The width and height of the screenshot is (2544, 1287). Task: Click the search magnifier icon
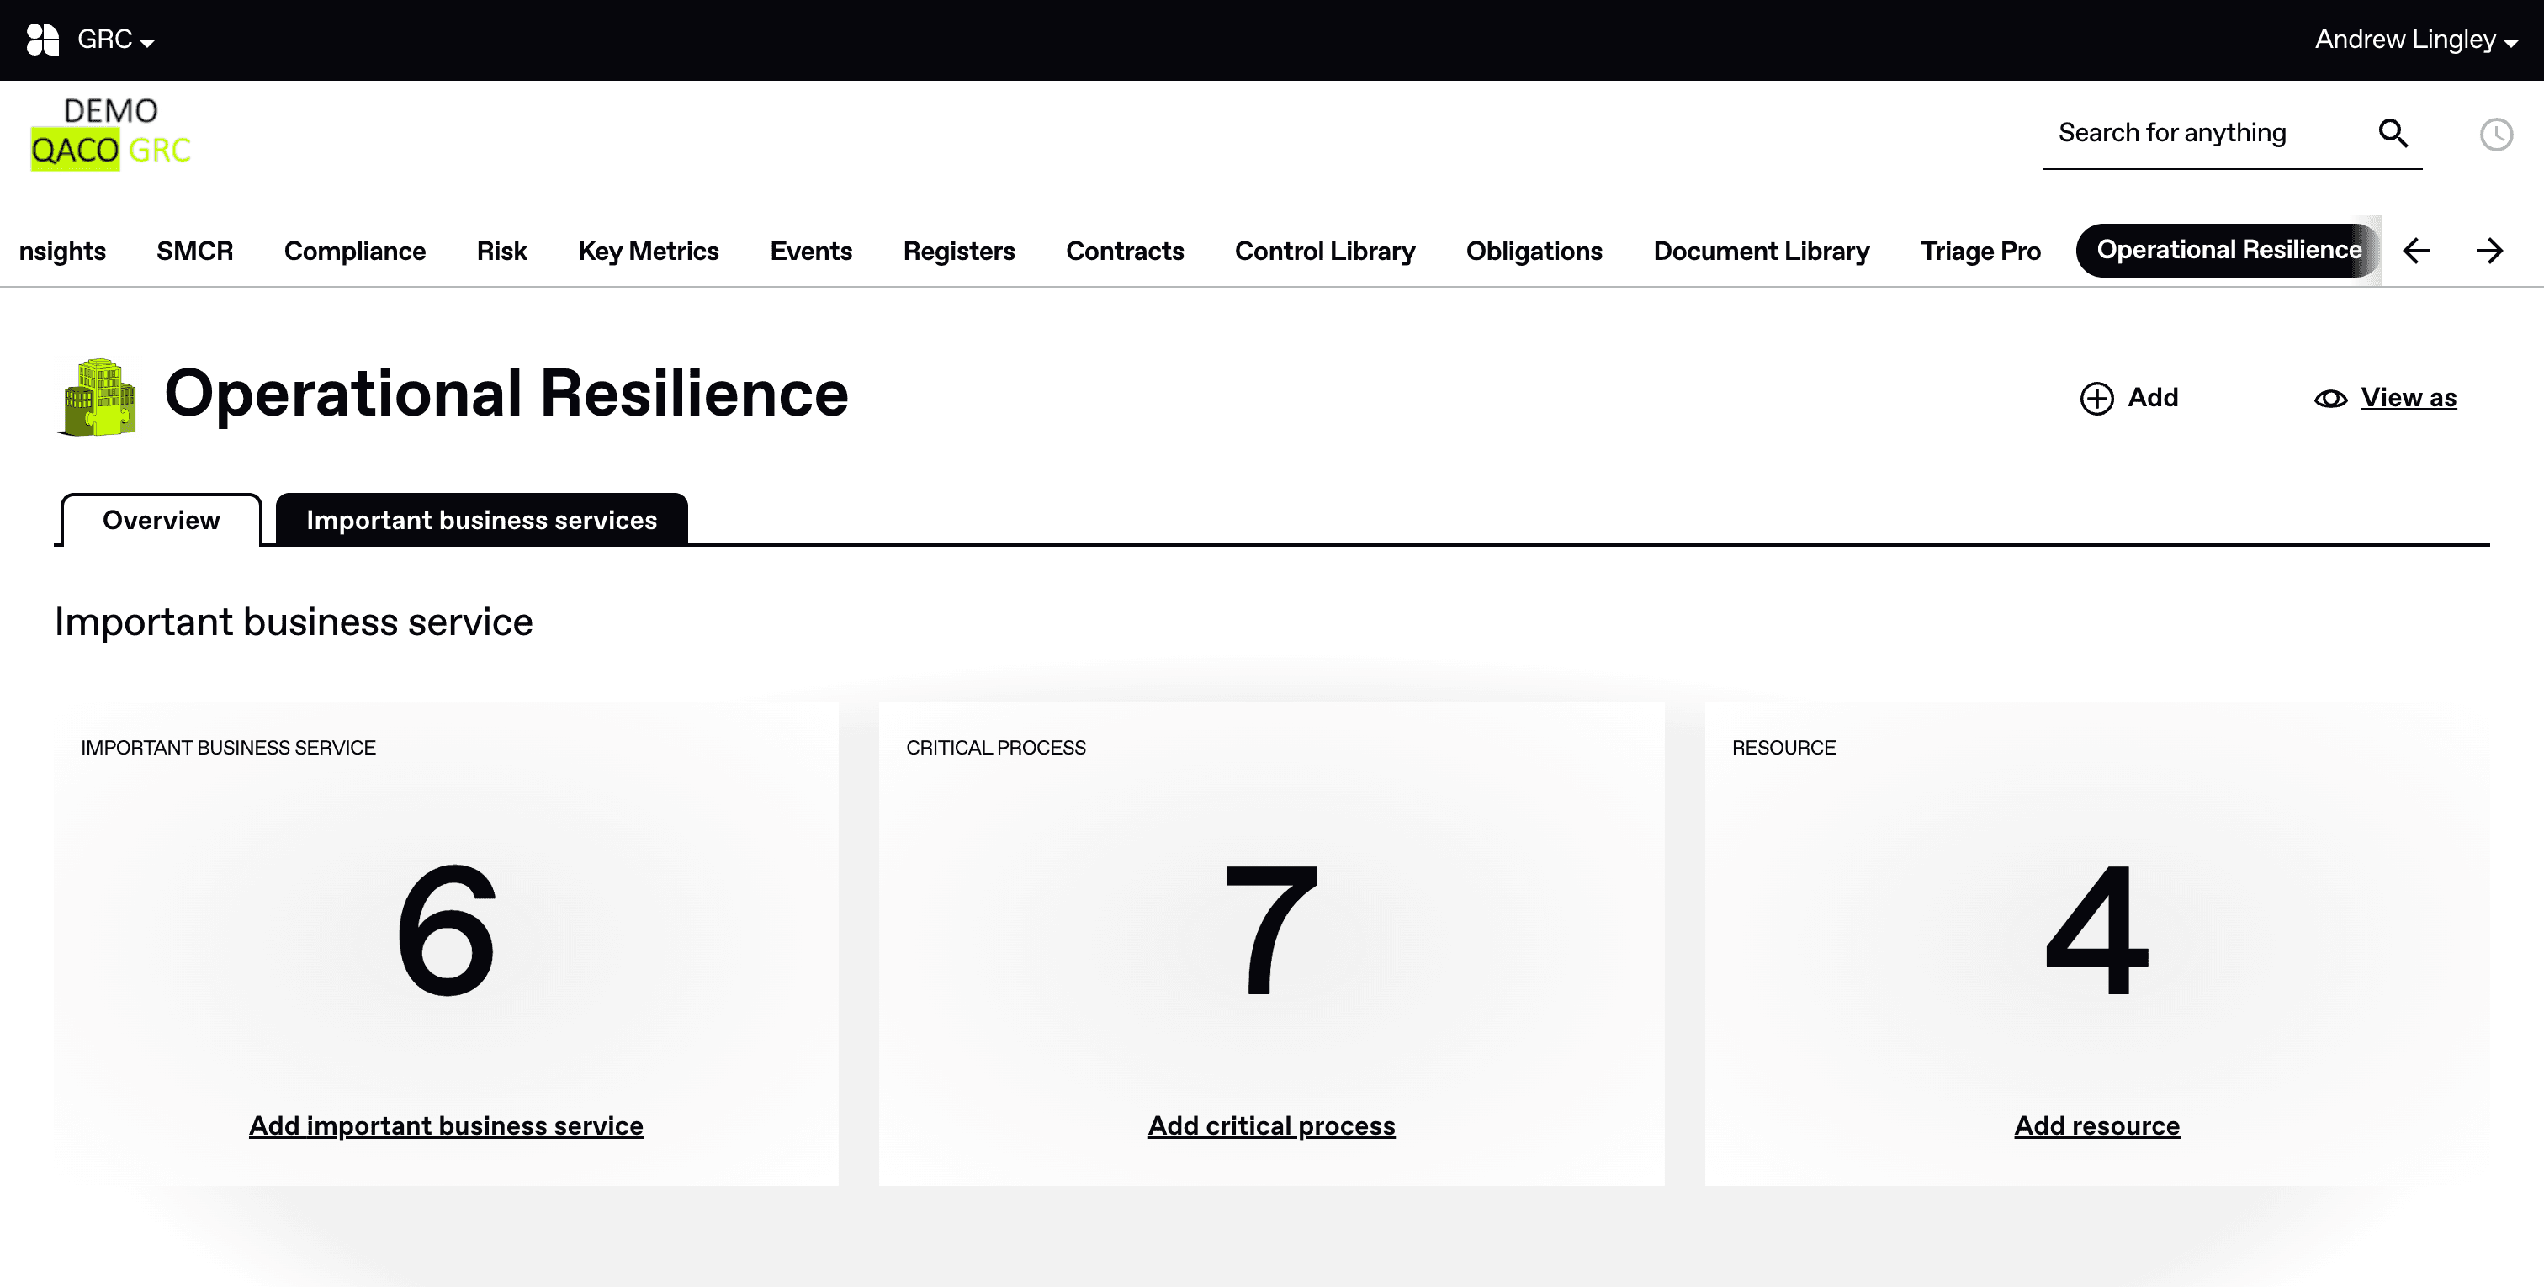coord(2392,132)
